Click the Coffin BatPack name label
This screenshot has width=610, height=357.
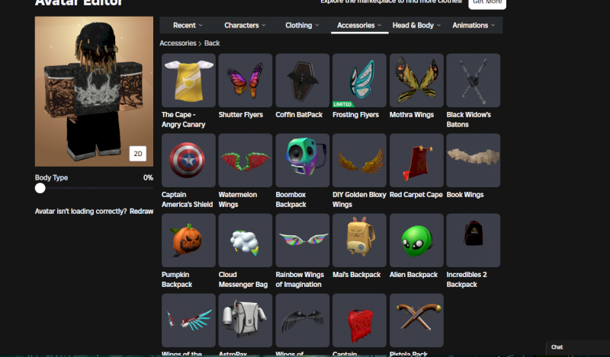click(299, 115)
